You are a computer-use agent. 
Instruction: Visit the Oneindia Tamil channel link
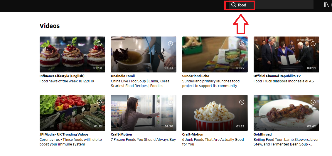[x=123, y=76]
